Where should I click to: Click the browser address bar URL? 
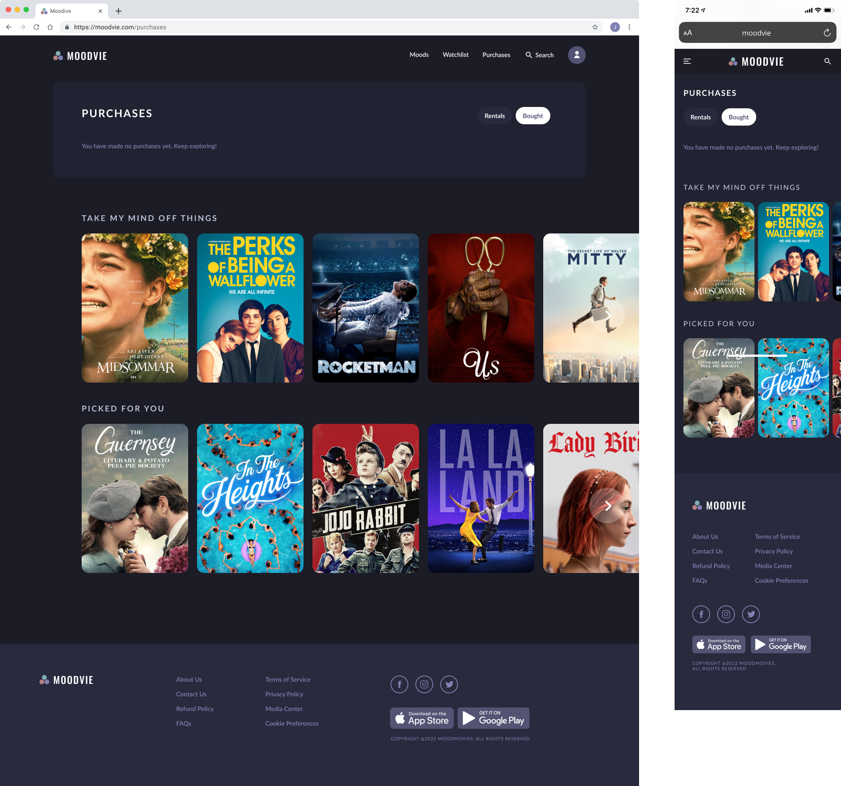pos(120,27)
